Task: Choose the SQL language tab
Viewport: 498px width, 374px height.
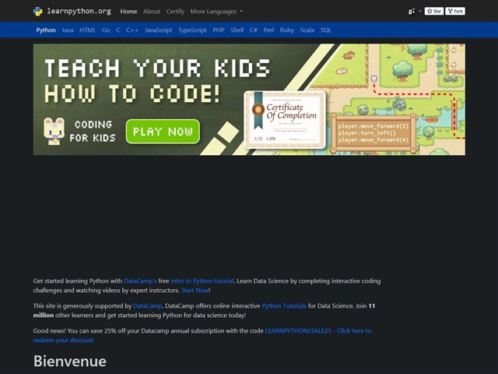Action: click(x=325, y=30)
